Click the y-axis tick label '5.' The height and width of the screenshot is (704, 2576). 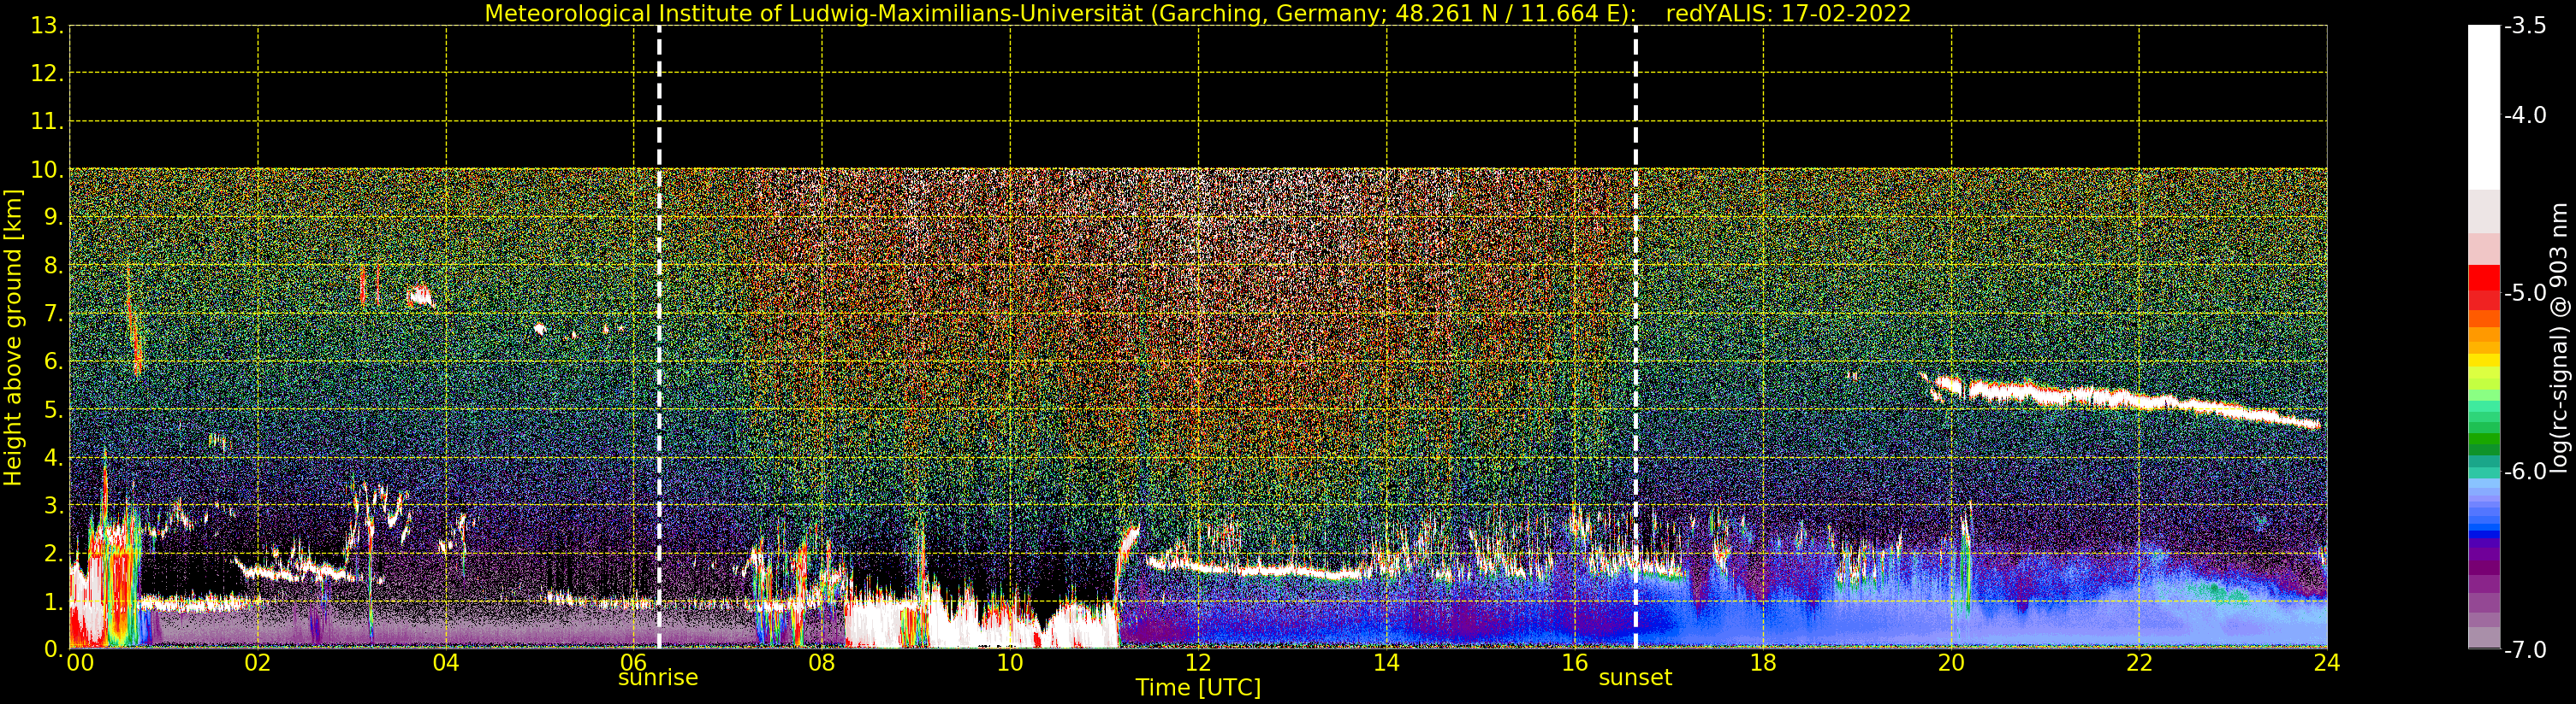coord(54,409)
